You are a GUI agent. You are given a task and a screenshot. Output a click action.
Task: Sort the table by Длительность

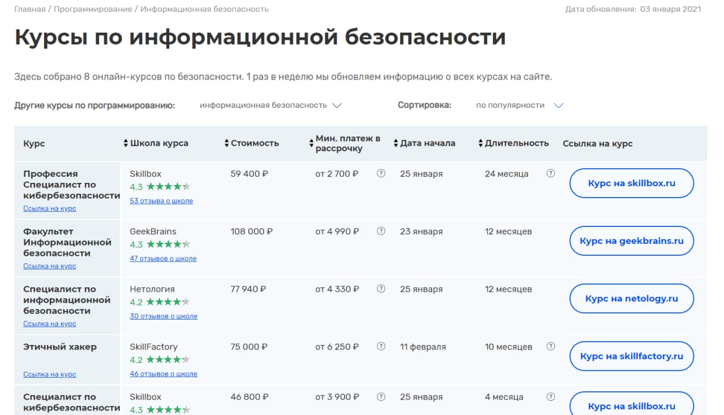(514, 143)
